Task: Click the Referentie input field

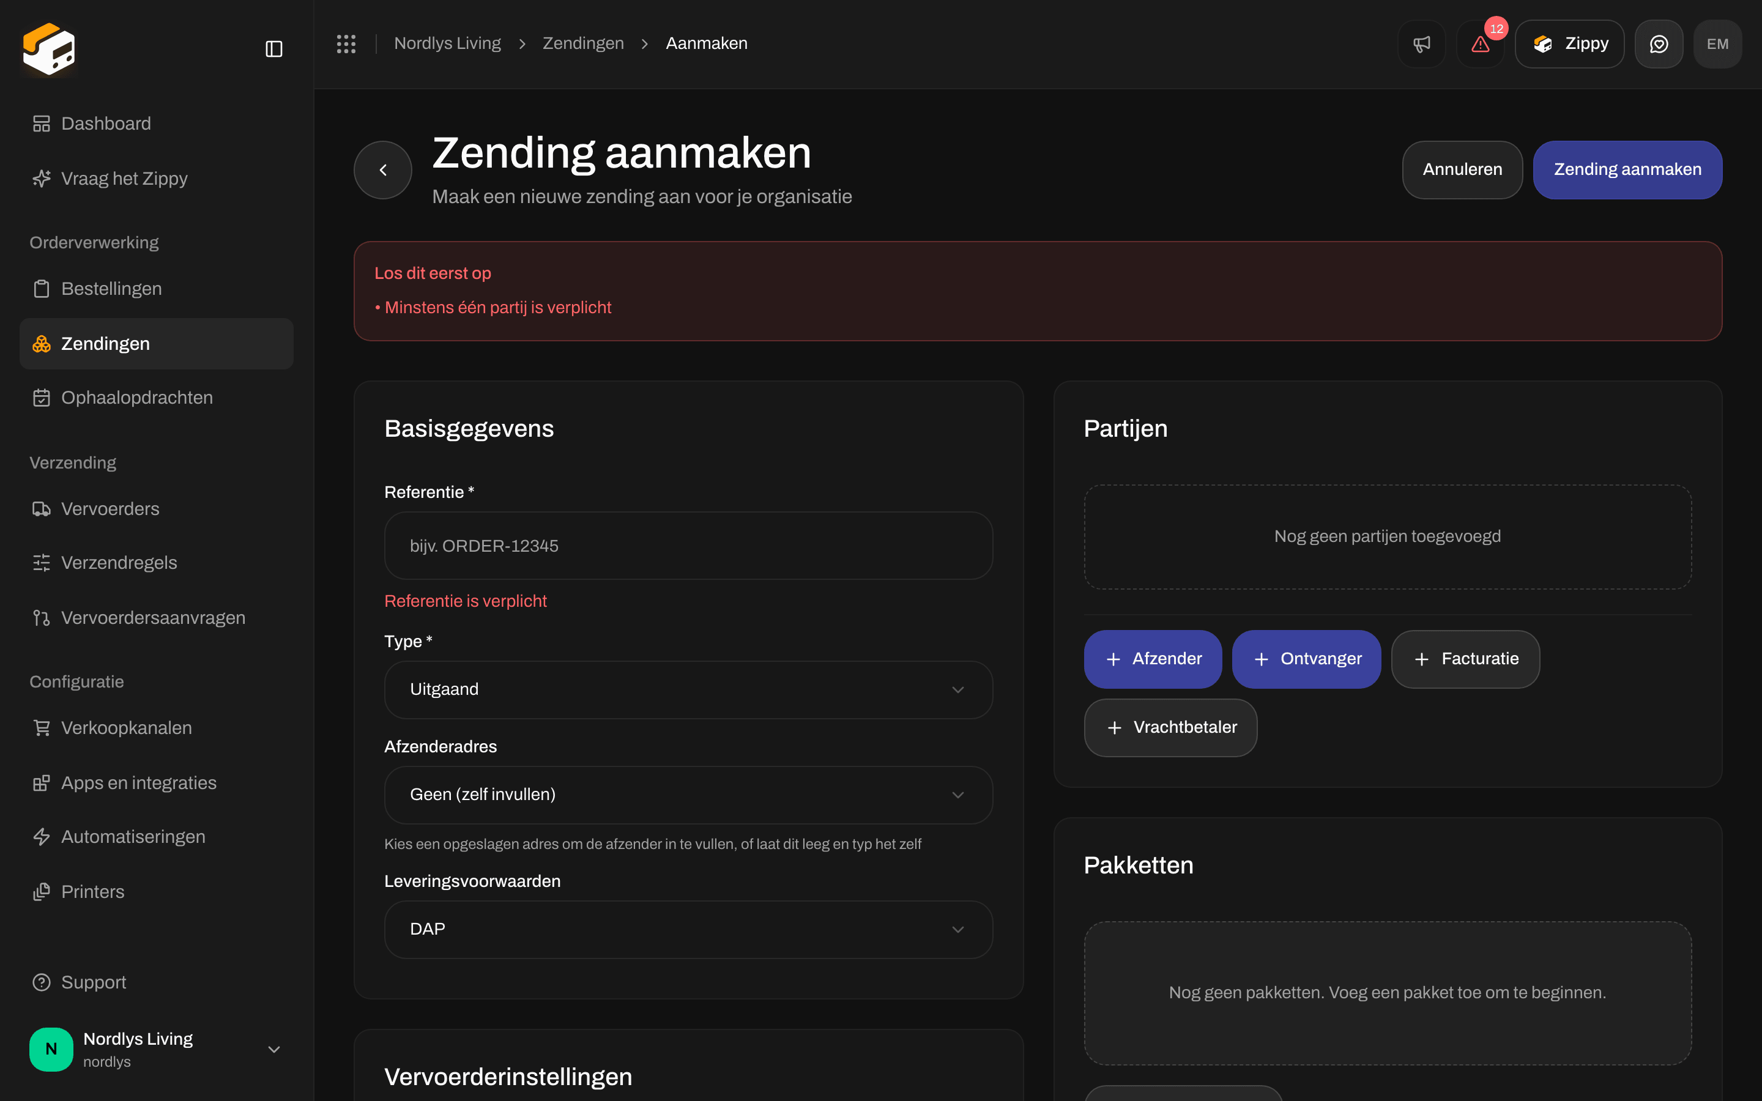Action: pyautogui.click(x=688, y=546)
